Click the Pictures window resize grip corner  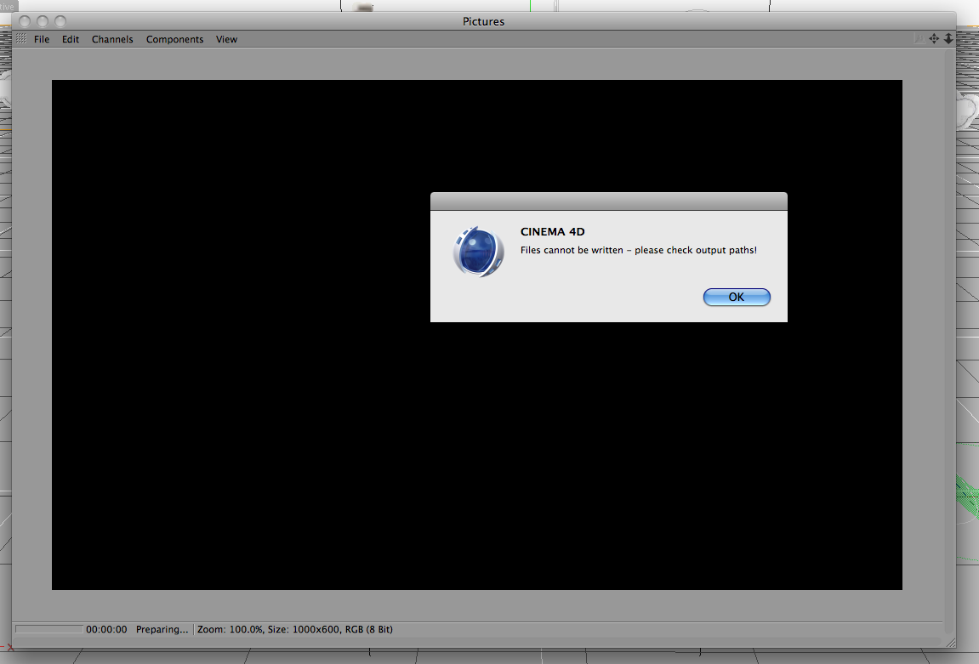pyautogui.click(x=950, y=643)
